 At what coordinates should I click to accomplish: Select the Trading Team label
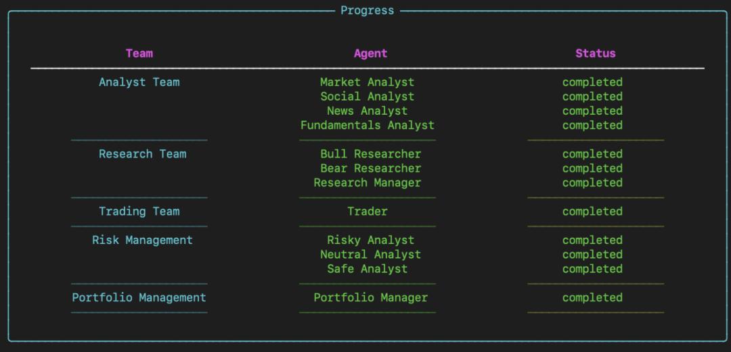[139, 211]
